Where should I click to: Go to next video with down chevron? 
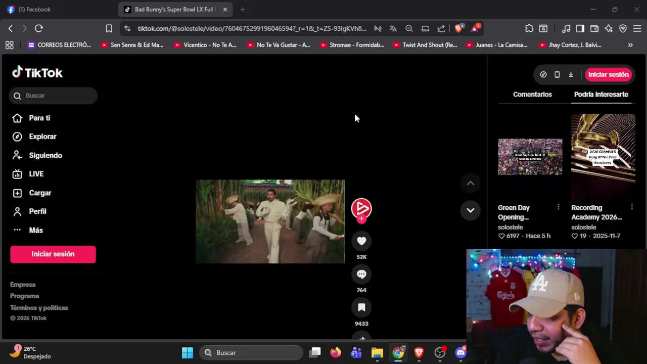click(470, 210)
